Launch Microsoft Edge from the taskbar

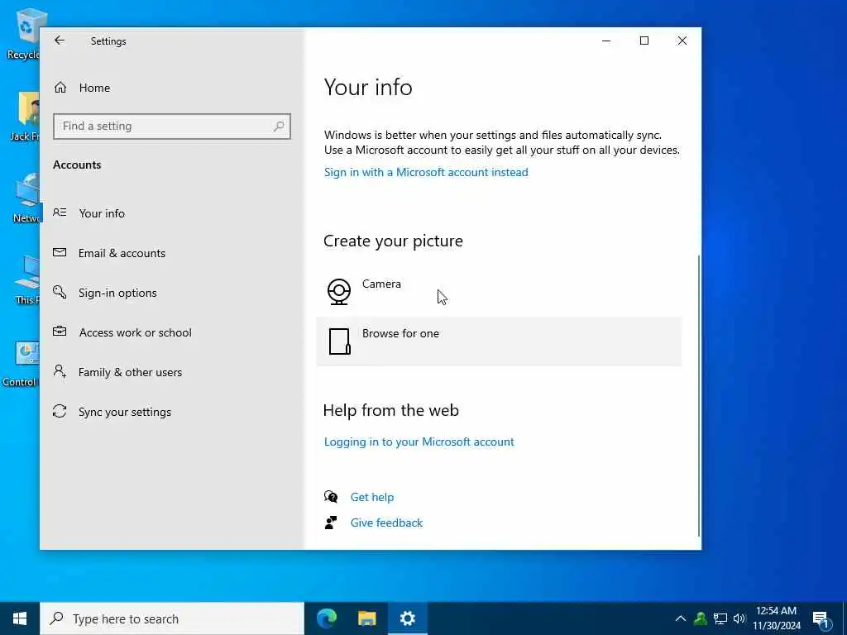click(326, 618)
